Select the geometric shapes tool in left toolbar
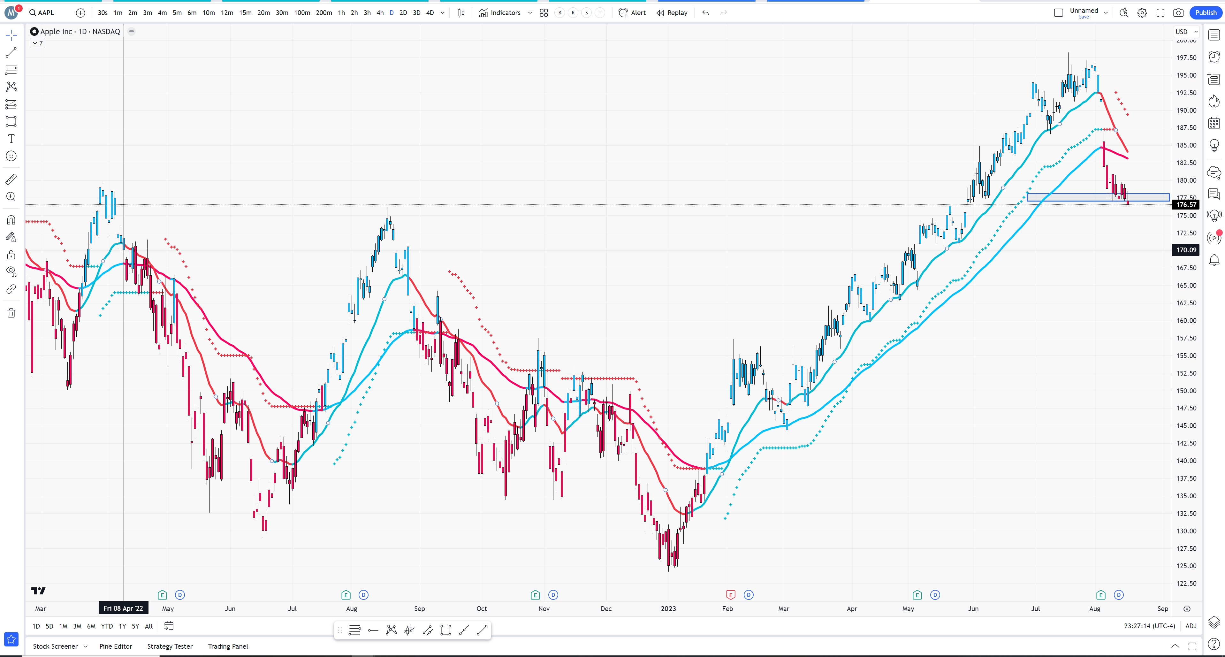Screen dimensions: 1225x657 (11, 121)
